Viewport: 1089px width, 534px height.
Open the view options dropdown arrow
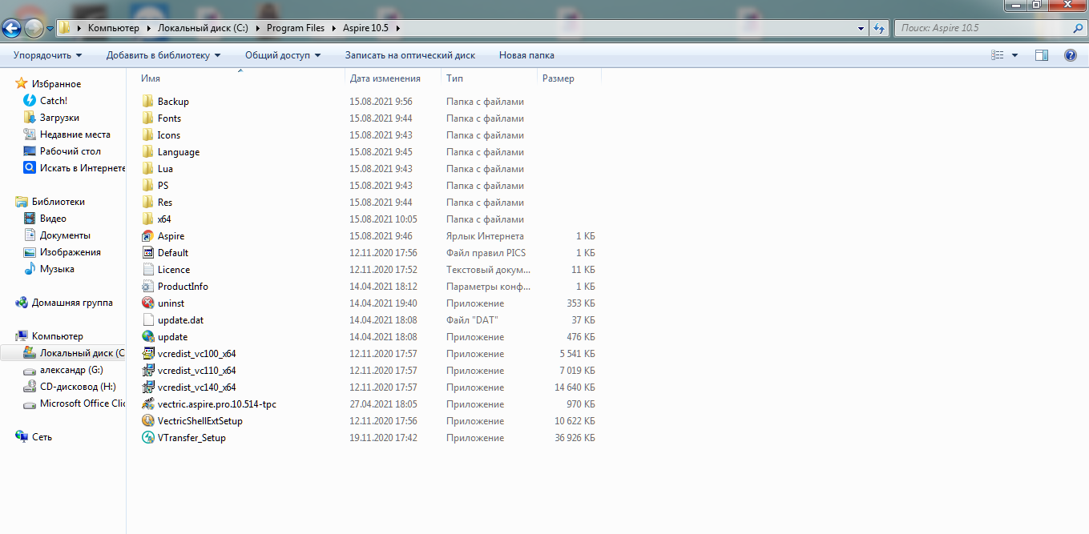point(1014,55)
